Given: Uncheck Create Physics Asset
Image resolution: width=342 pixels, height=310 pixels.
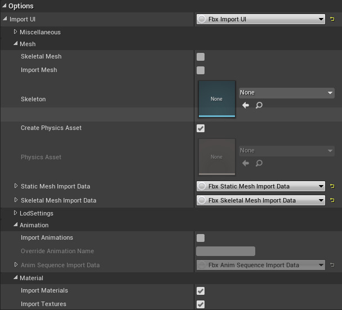Looking at the screenshot, I should point(201,128).
